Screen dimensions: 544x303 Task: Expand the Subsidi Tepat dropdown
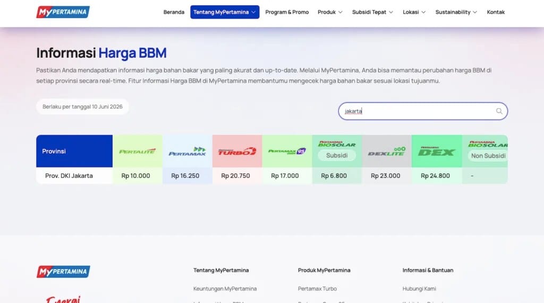click(x=372, y=12)
